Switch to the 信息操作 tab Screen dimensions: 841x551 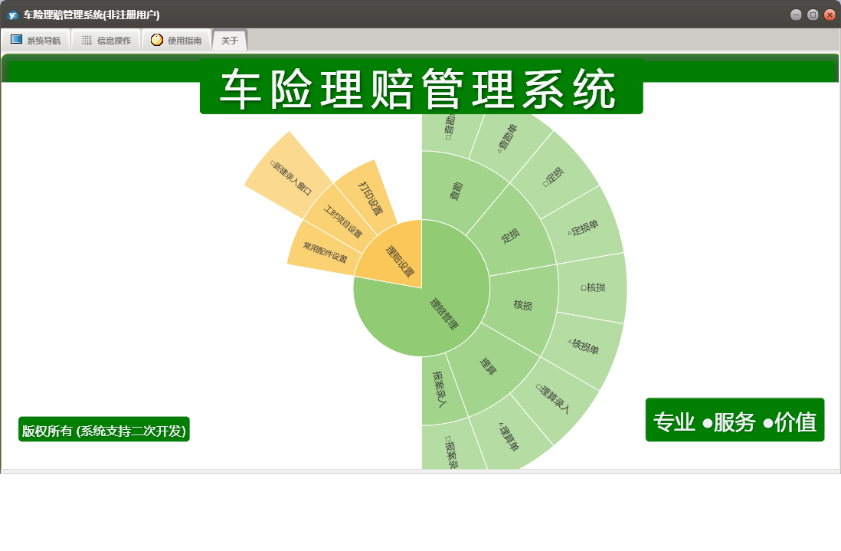[106, 41]
